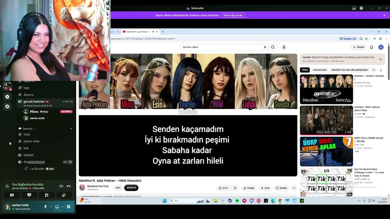Open more video actions ellipsis
390x219 pixels.
tap(294, 188)
